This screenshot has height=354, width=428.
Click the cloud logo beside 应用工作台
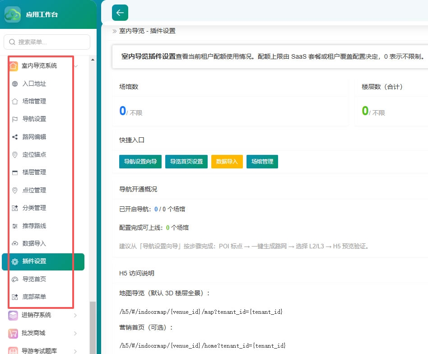pyautogui.click(x=13, y=14)
